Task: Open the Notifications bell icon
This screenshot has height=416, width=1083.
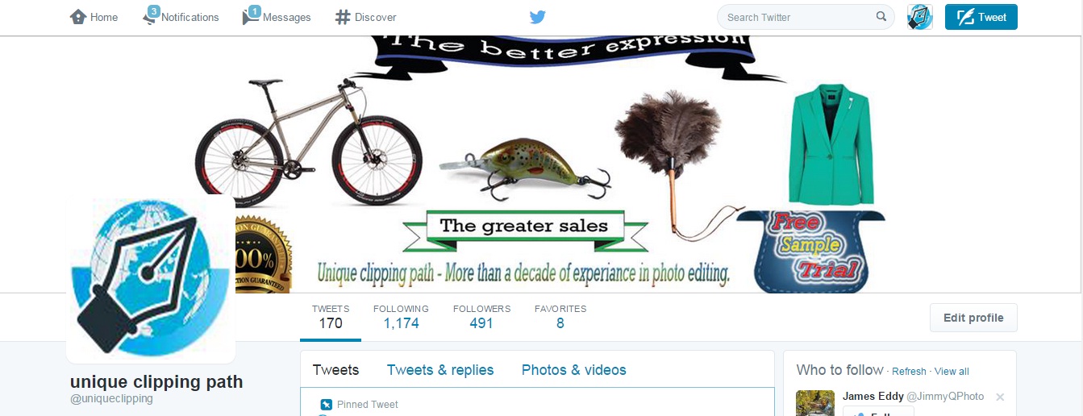Action: [149, 17]
